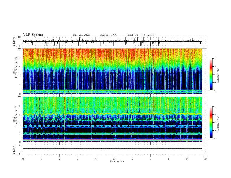
Task: Click the "ch.3(V)" axis label
Action: (14, 149)
